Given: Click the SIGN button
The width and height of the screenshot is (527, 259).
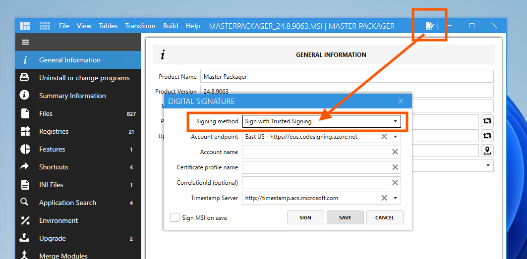Looking at the screenshot, I should (x=305, y=217).
